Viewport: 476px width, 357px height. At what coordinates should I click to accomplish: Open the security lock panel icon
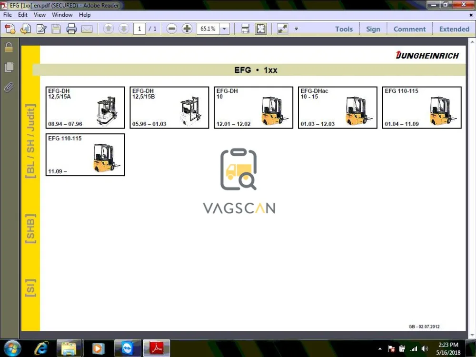pyautogui.click(x=9, y=47)
